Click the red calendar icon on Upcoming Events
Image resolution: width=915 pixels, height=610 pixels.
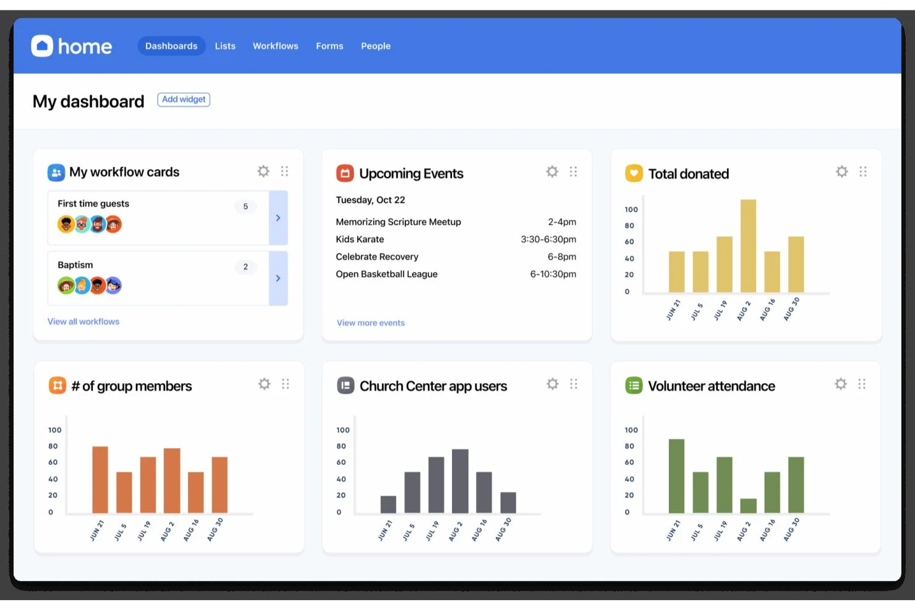tap(344, 174)
